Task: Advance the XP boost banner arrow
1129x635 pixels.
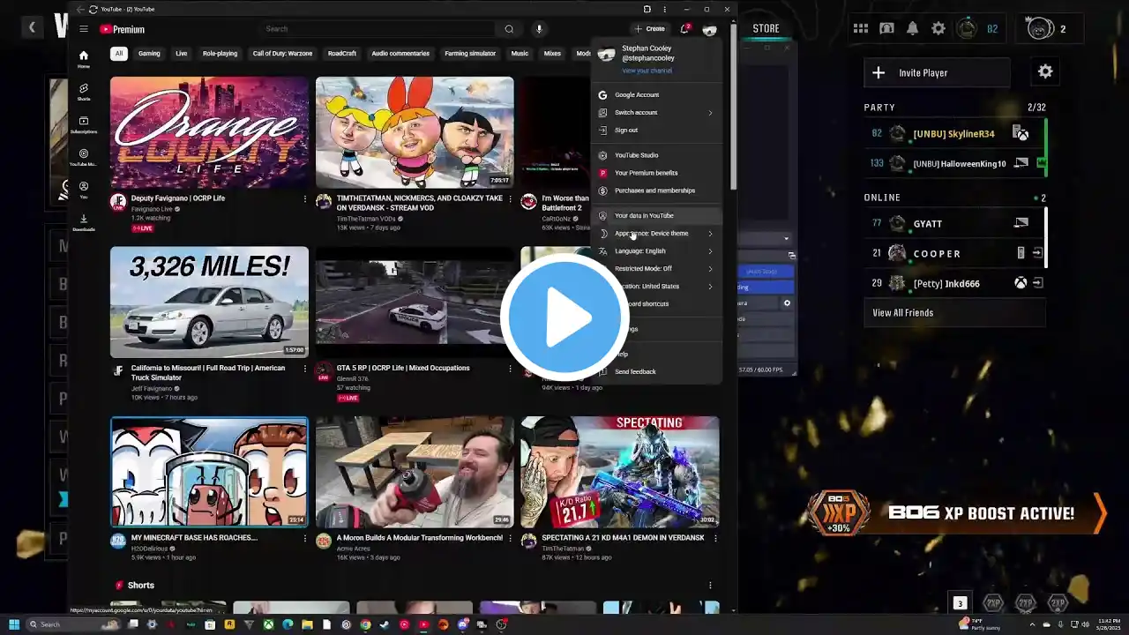Action: (x=1099, y=513)
